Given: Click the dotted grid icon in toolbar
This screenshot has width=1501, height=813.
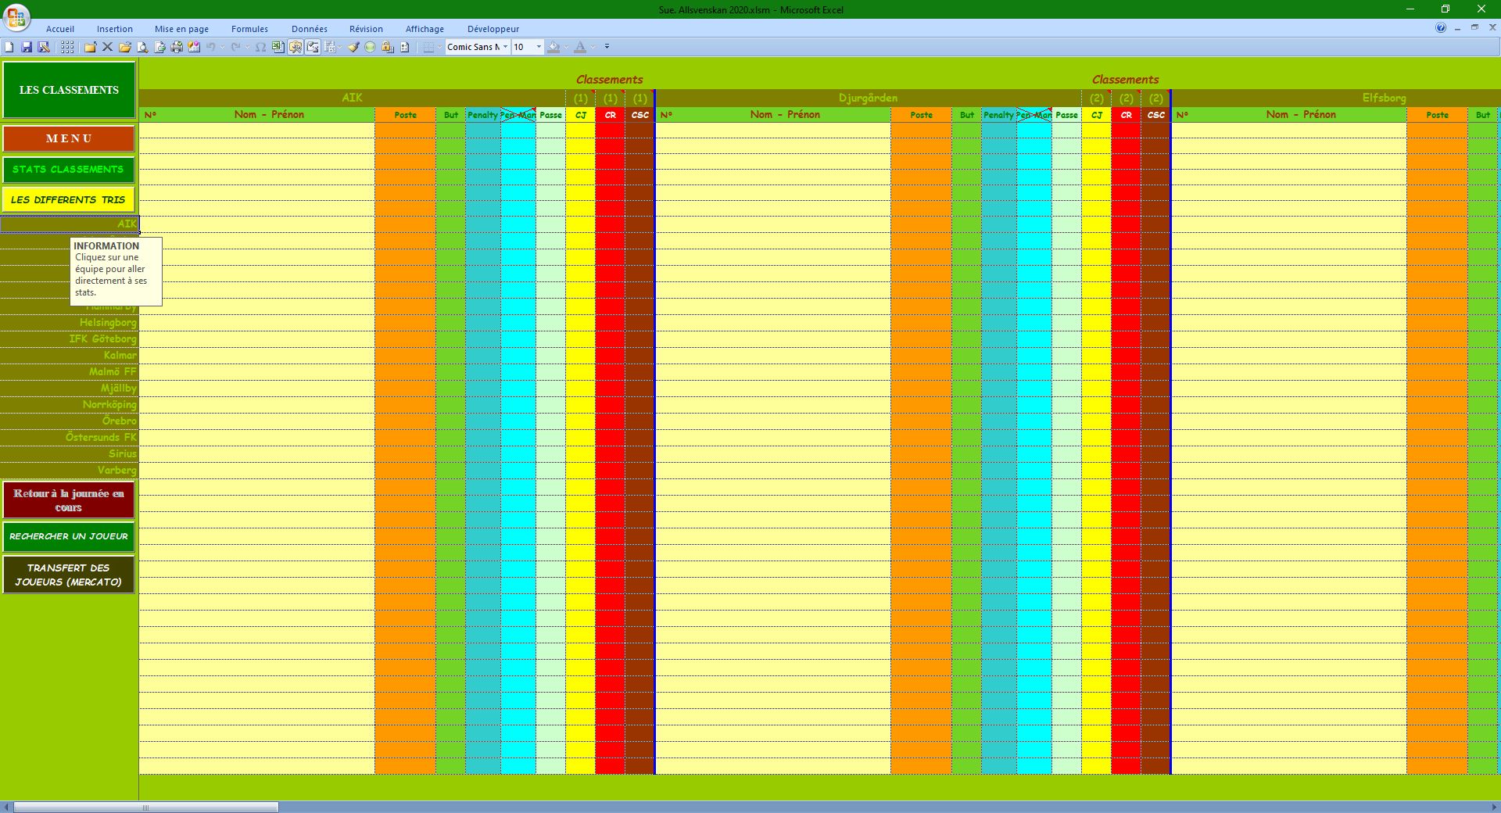Looking at the screenshot, I should tap(67, 47).
